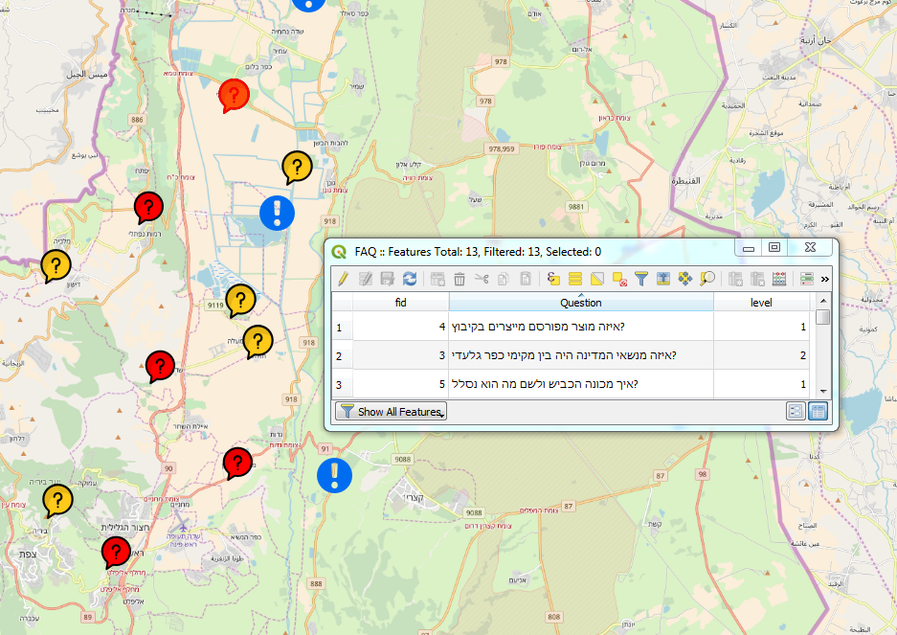Click the fid column header
This screenshot has width=897, height=635.
click(401, 303)
